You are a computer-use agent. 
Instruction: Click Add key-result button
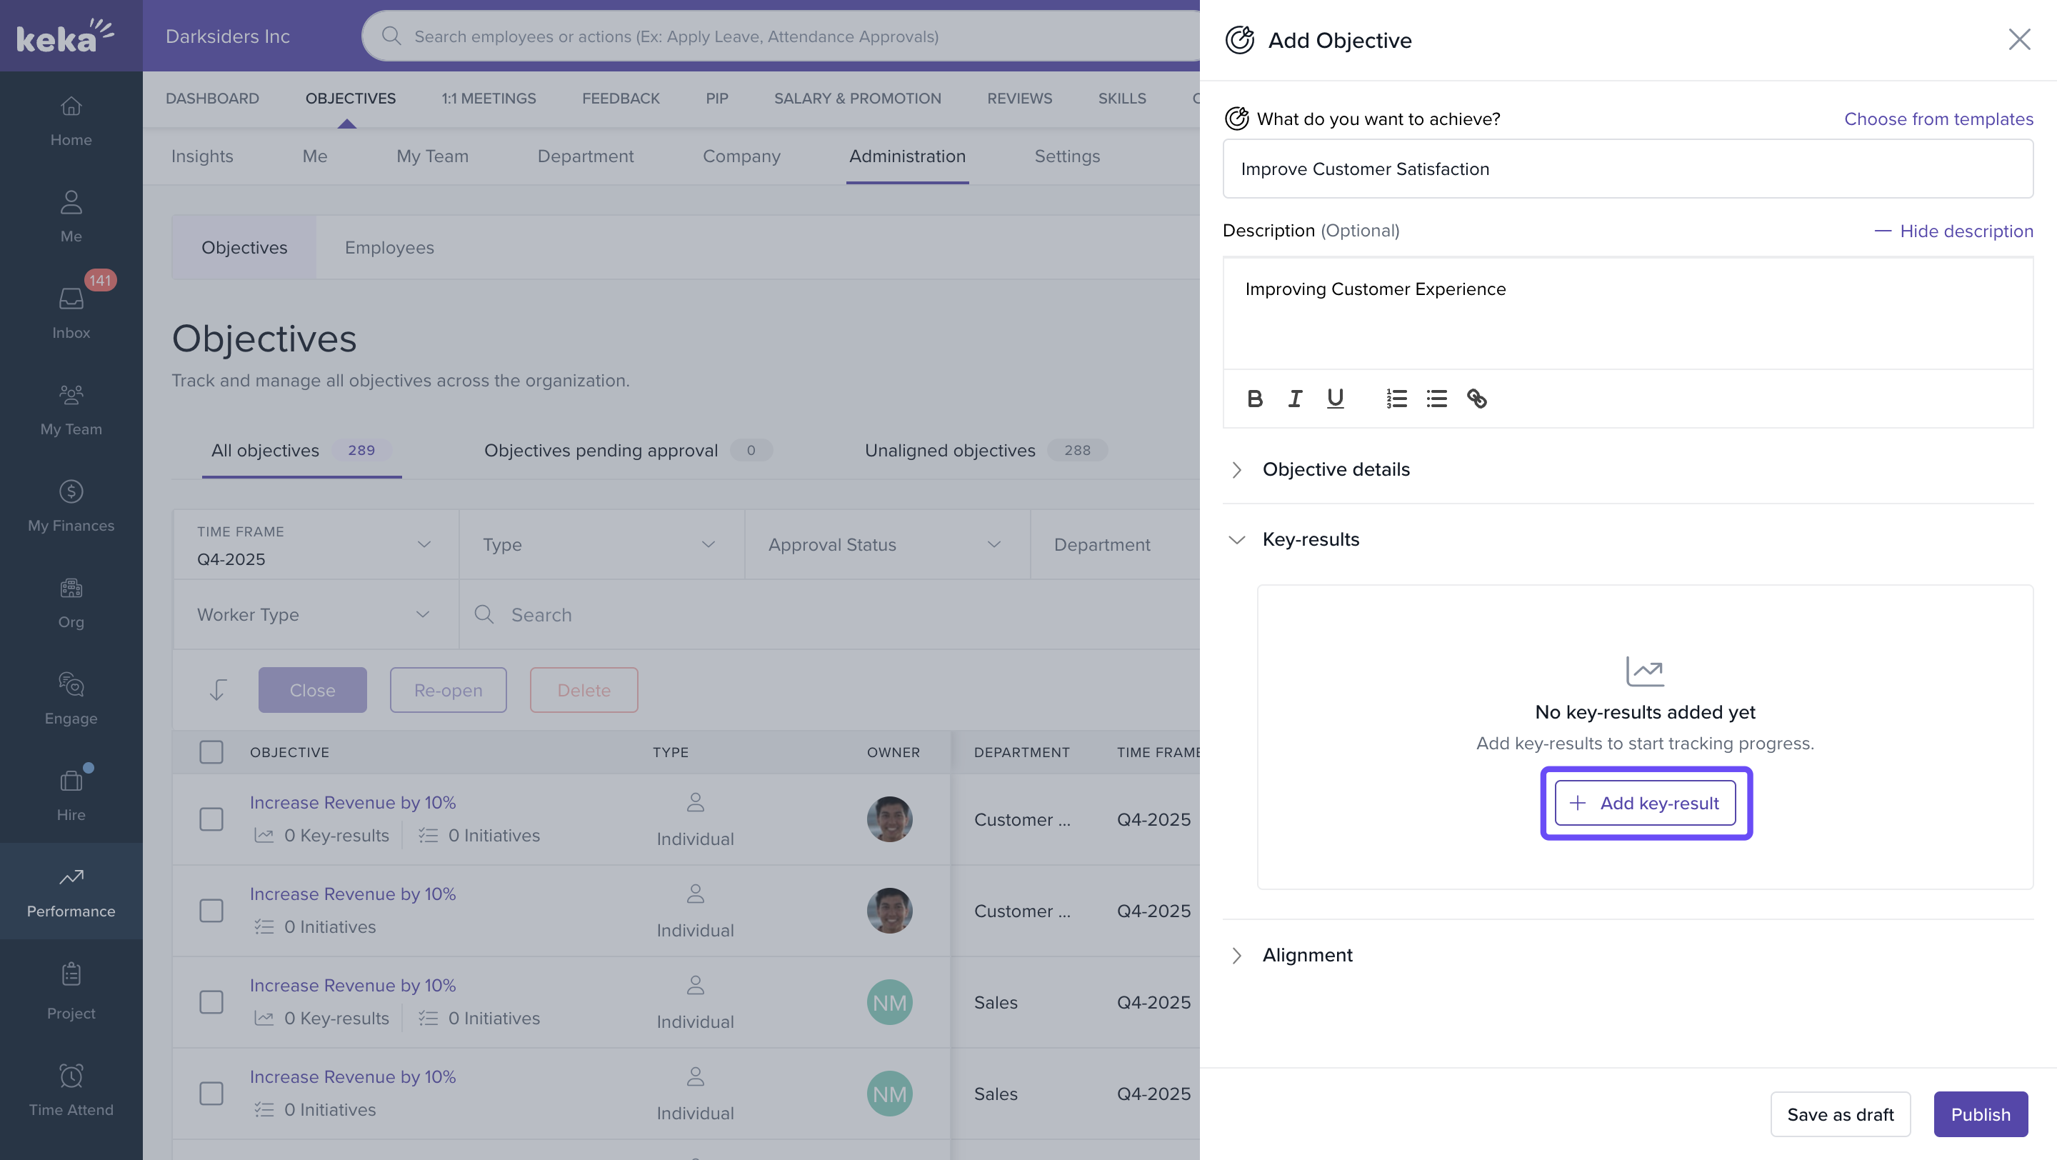1645,803
